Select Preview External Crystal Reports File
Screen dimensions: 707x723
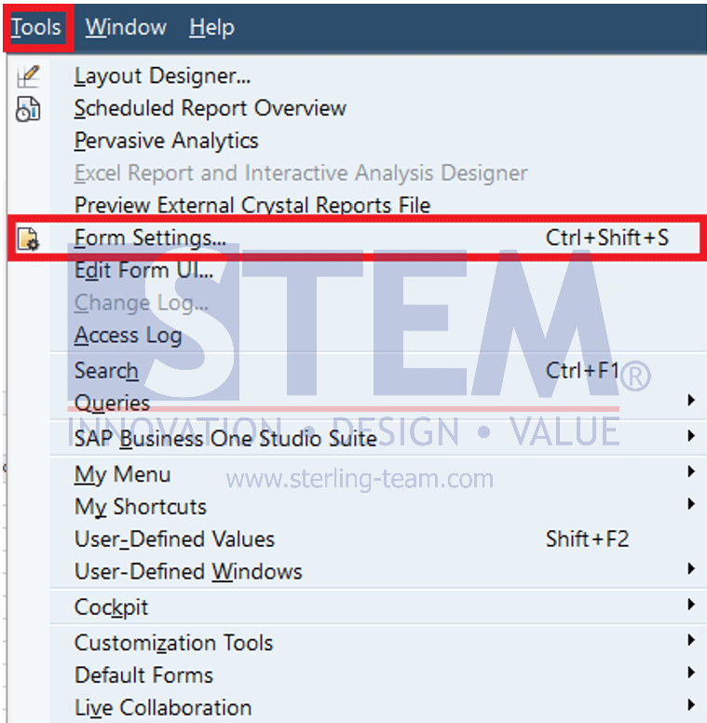coord(252,205)
